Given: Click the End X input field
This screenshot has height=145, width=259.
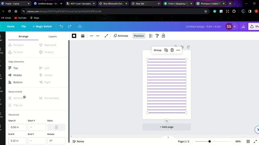Looking at the screenshot, I should click(x=17, y=141).
